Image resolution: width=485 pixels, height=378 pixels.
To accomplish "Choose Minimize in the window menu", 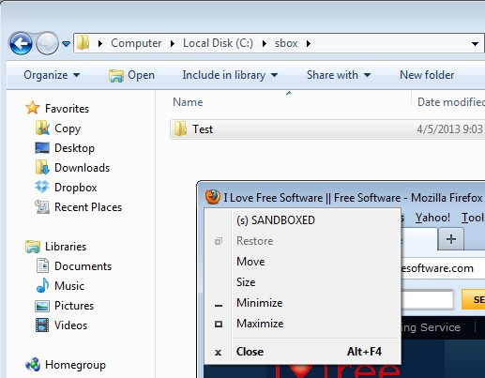I will (x=302, y=303).
